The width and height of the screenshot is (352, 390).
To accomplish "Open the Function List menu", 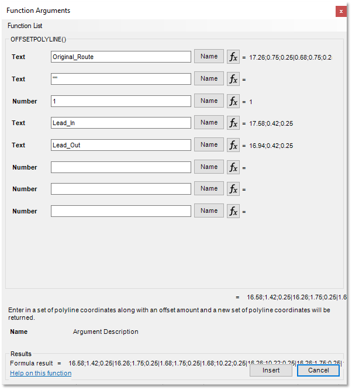I will pyautogui.click(x=25, y=26).
